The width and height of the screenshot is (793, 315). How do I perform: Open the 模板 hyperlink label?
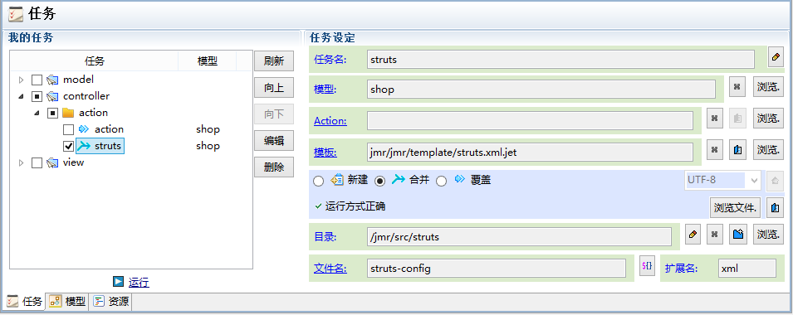point(326,152)
